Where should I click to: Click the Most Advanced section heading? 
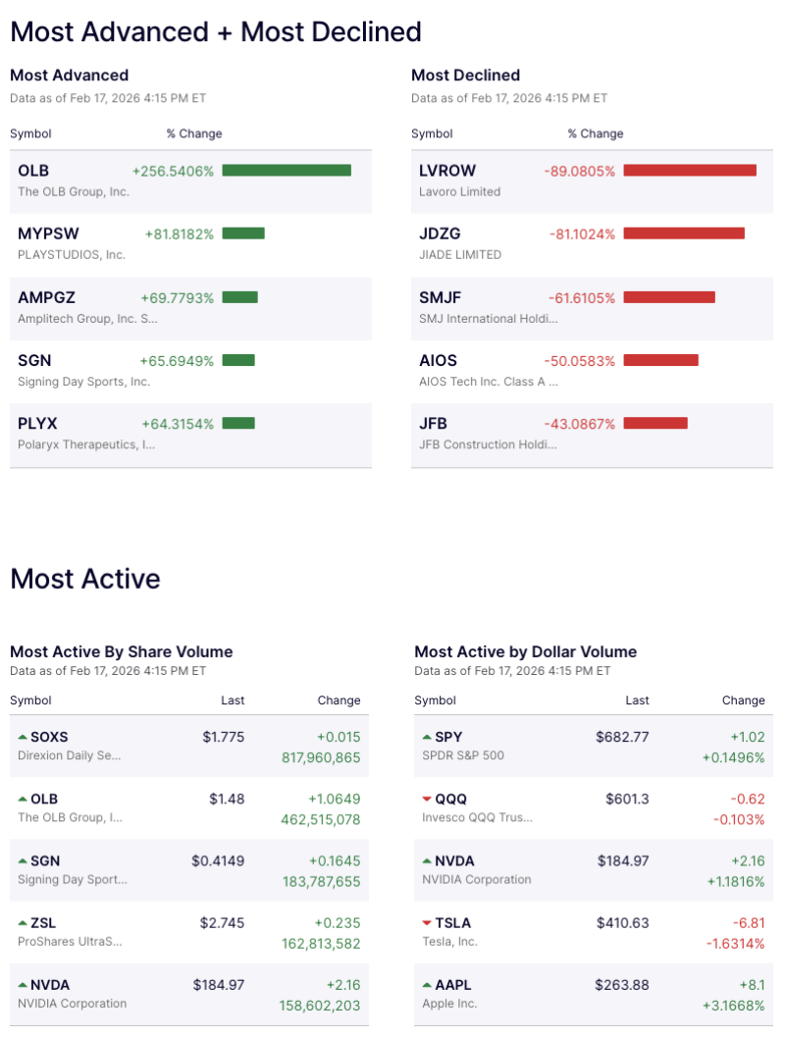(x=69, y=75)
